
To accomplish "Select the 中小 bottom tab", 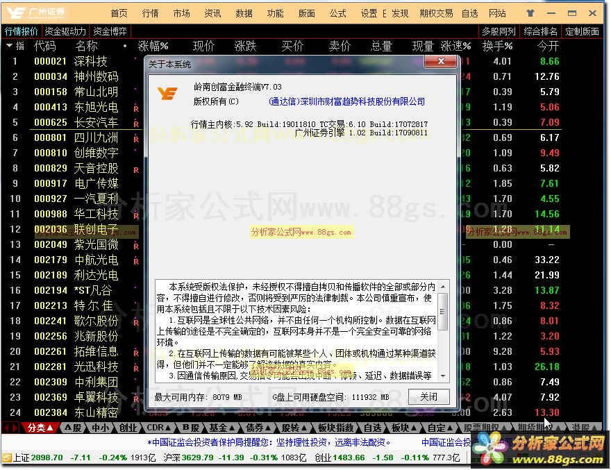I will point(100,428).
